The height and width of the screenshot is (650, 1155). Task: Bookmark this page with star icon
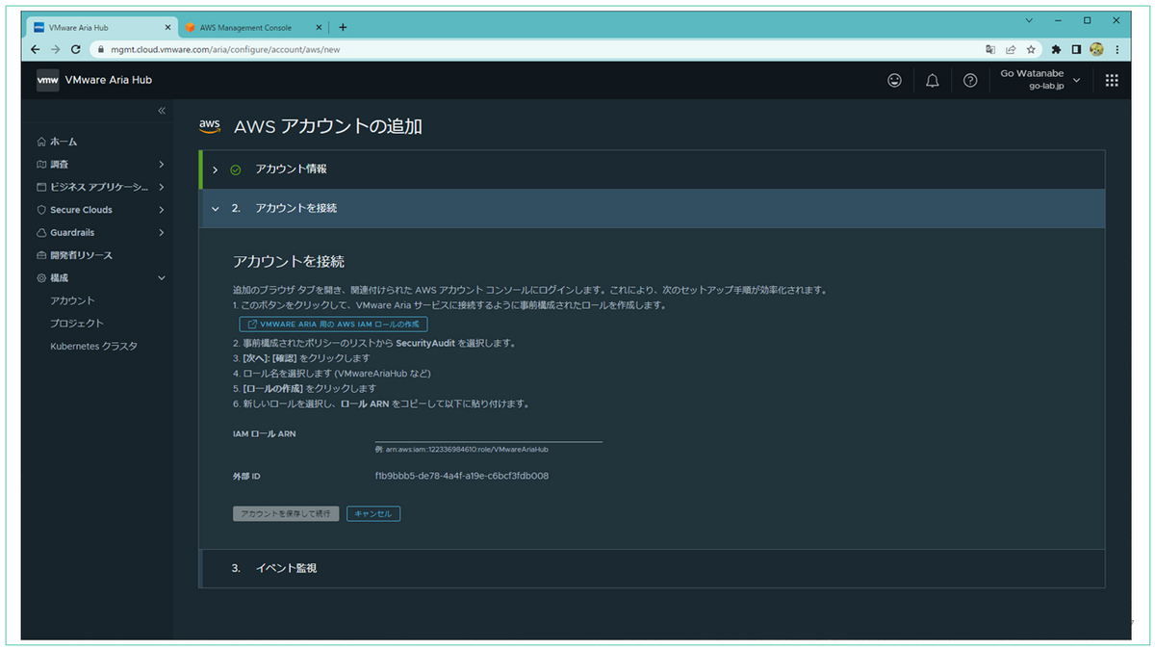[x=1031, y=49]
